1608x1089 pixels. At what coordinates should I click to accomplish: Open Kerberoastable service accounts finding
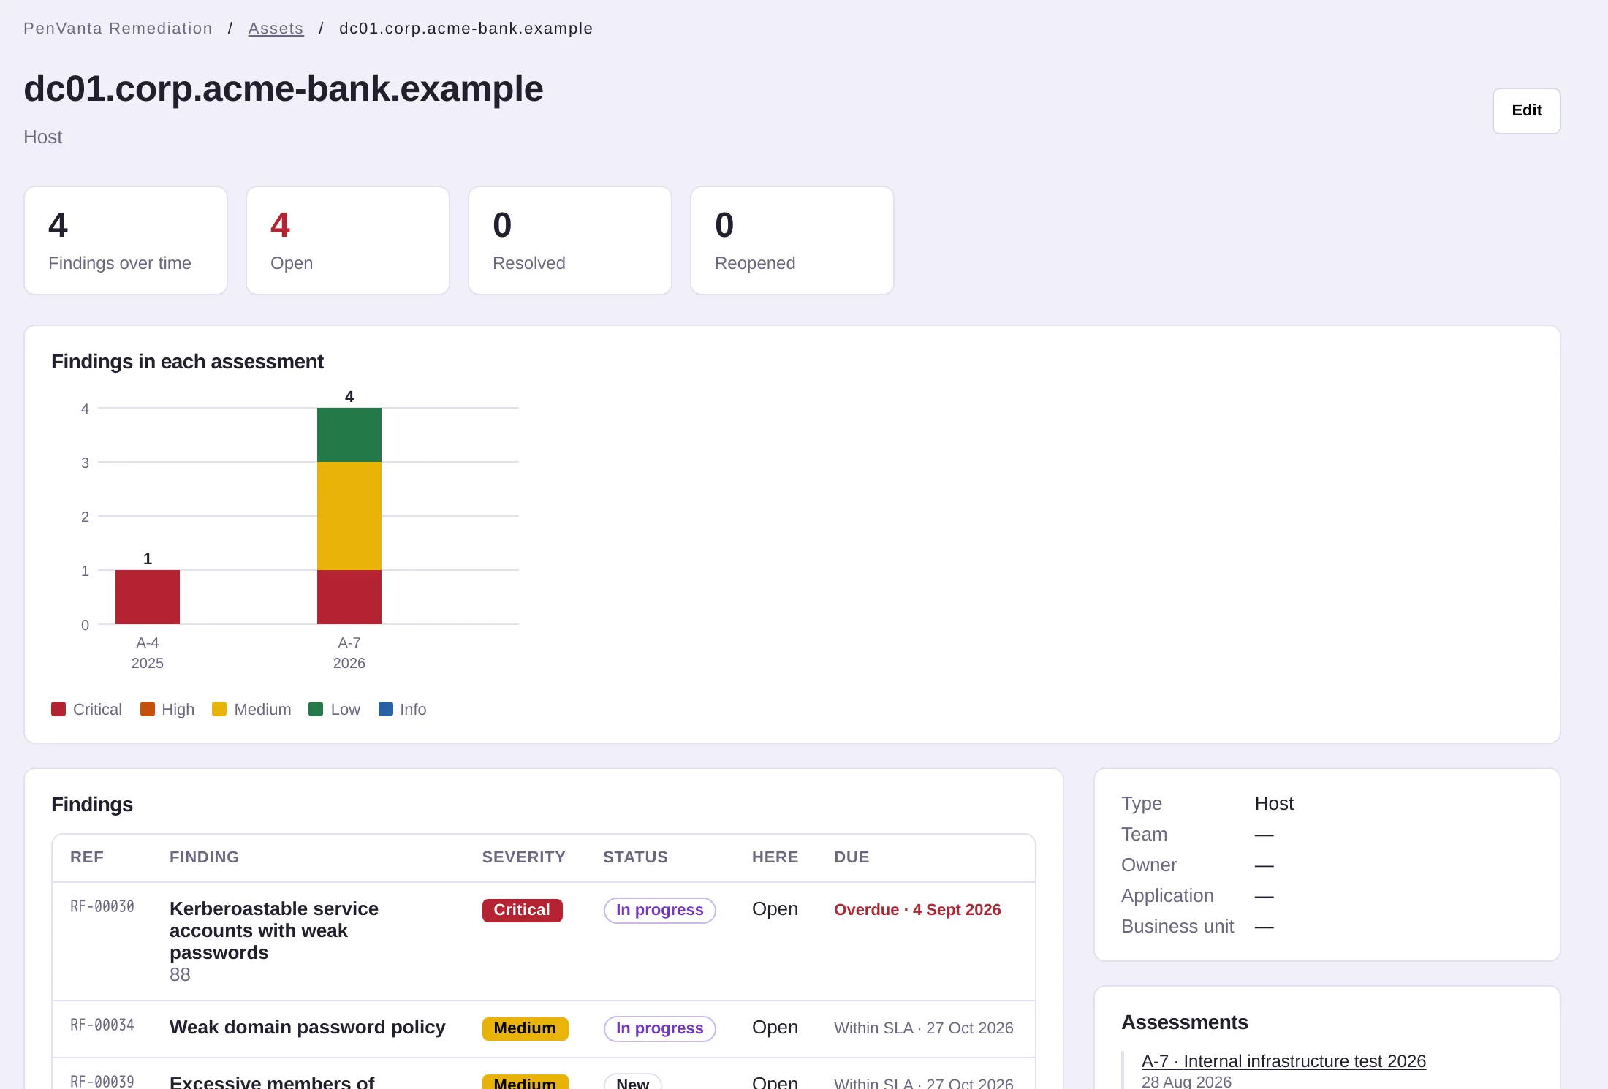[x=274, y=930]
